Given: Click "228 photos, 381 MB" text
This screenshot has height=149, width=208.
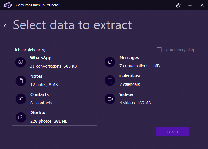Looking at the screenshot, I should (x=49, y=121).
